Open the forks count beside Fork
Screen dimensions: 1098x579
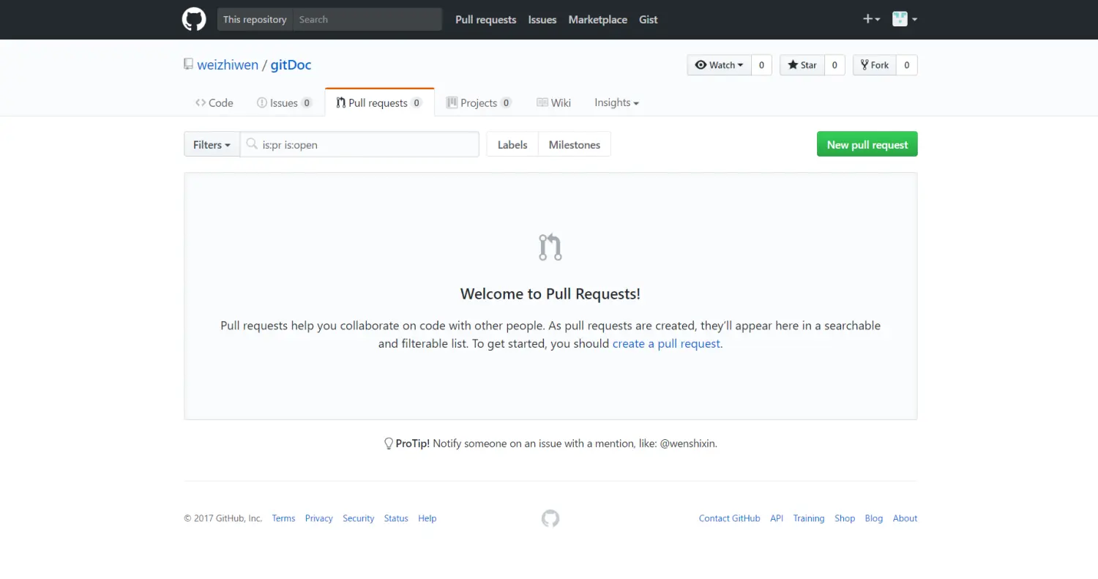(x=906, y=65)
